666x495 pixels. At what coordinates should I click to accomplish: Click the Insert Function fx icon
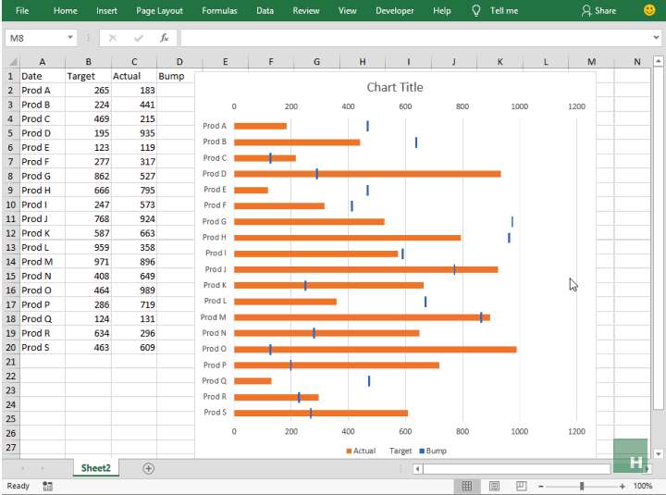point(164,38)
